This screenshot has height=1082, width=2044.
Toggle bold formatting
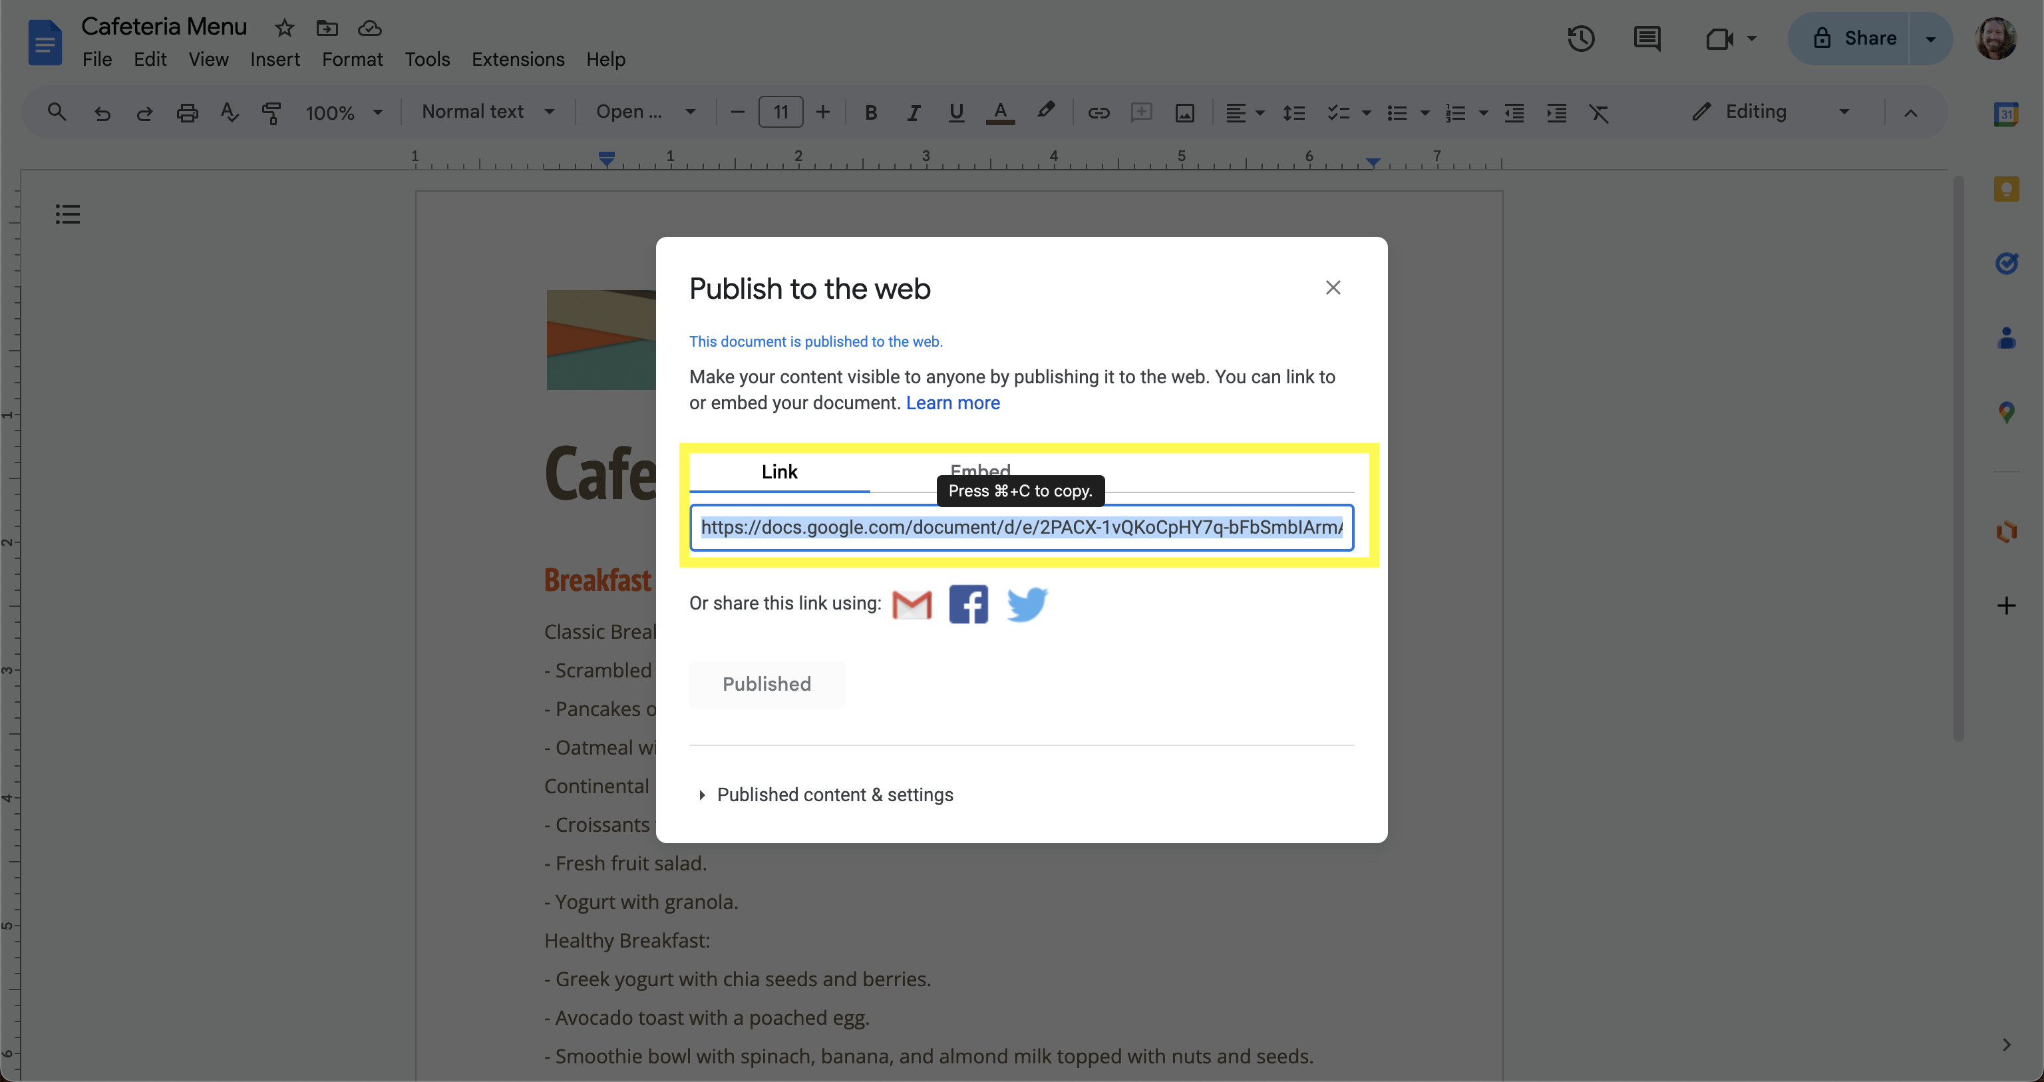click(x=870, y=112)
